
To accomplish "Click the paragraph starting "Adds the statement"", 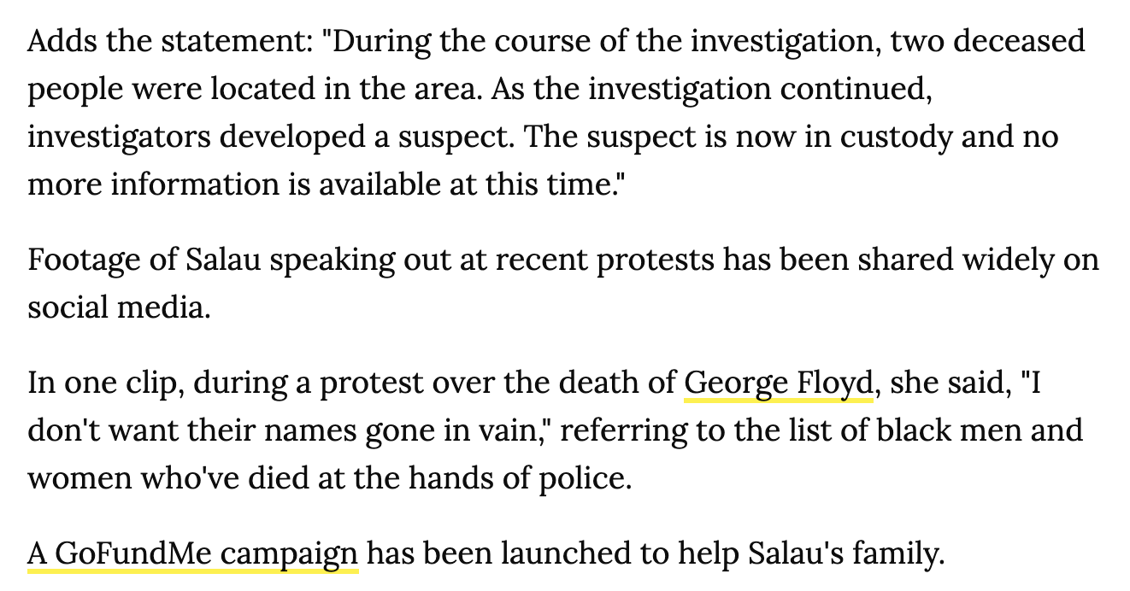I will pyautogui.click(x=556, y=112).
